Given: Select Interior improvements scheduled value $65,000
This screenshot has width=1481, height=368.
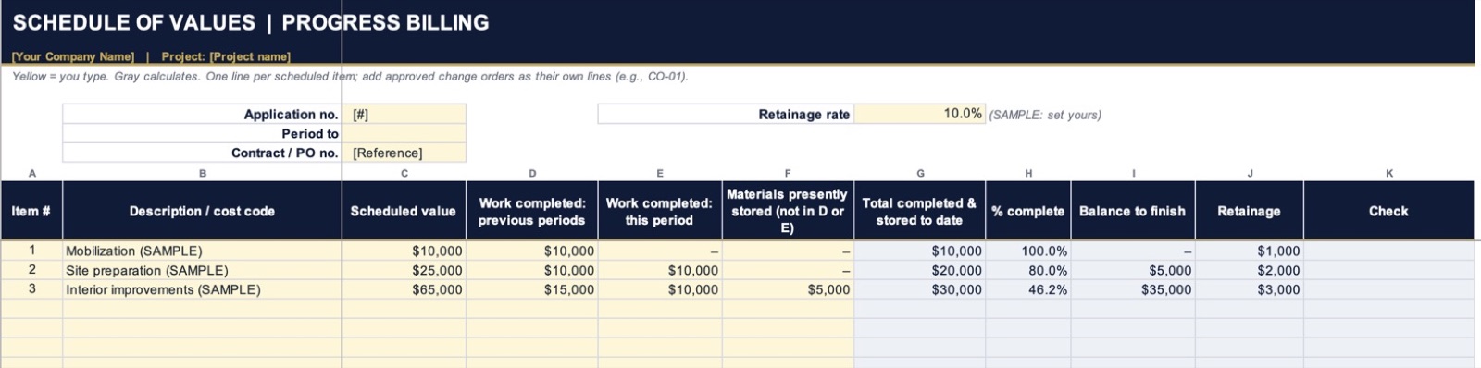Looking at the screenshot, I should (x=404, y=289).
